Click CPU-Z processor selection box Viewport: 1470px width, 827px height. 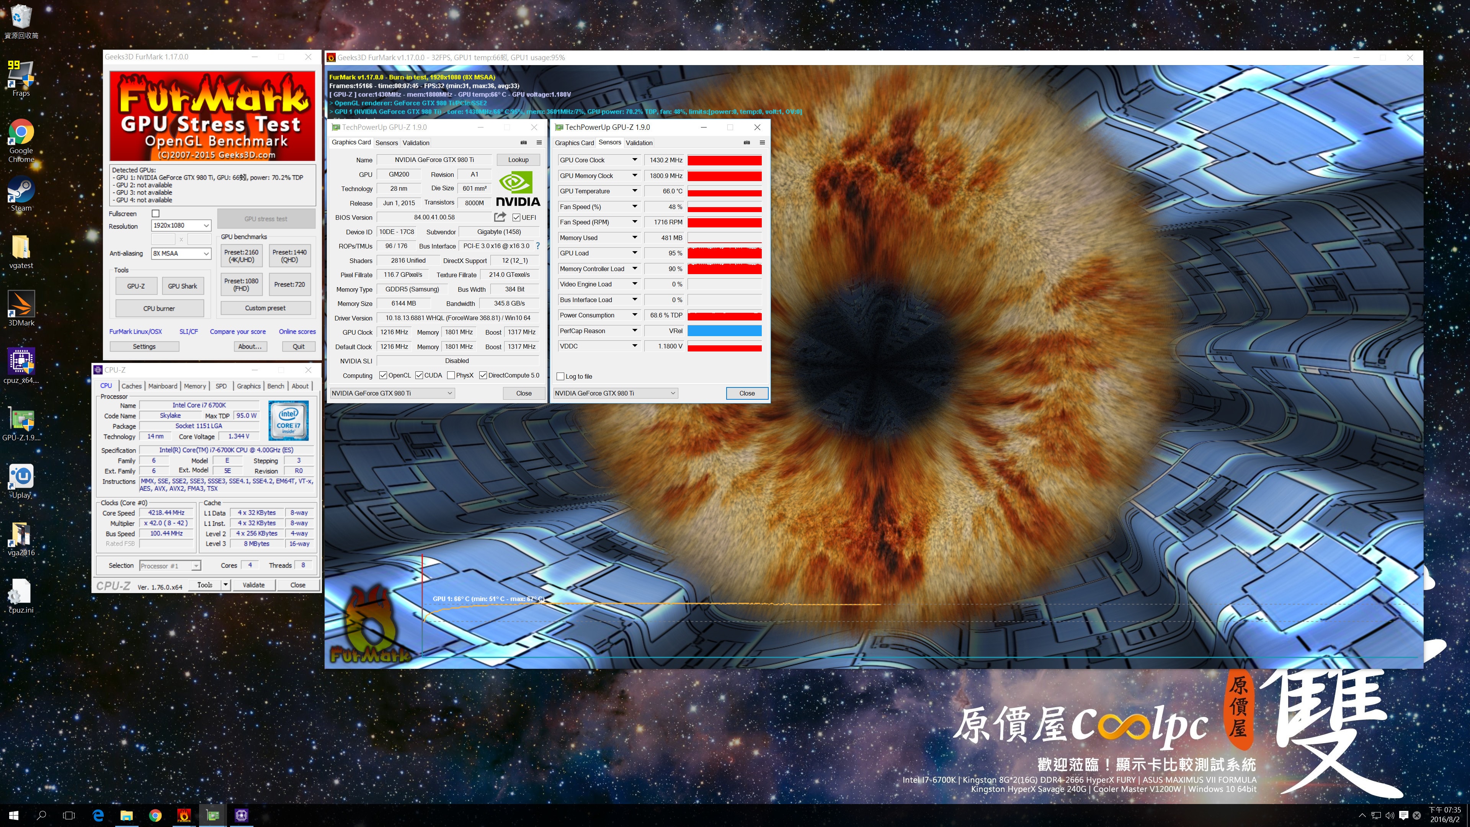click(170, 565)
